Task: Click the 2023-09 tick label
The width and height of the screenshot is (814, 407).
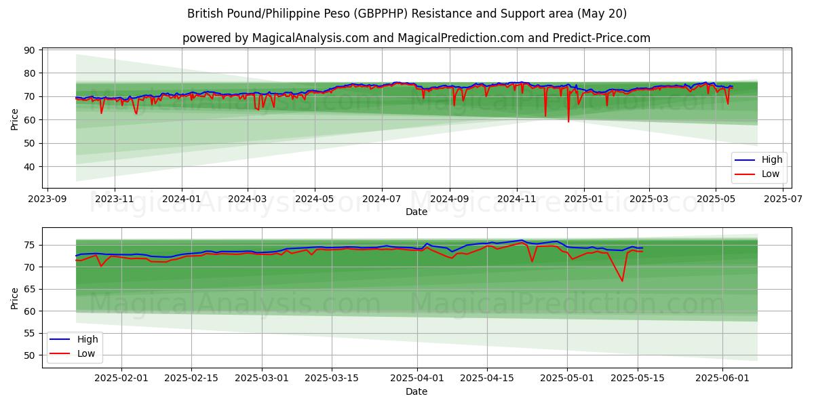Action: pos(47,199)
